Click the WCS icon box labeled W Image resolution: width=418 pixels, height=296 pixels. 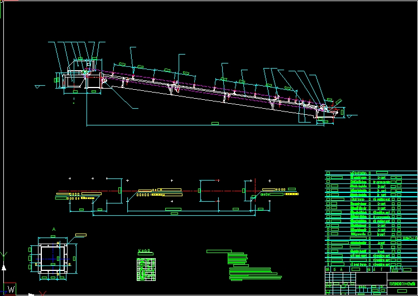tap(11, 289)
